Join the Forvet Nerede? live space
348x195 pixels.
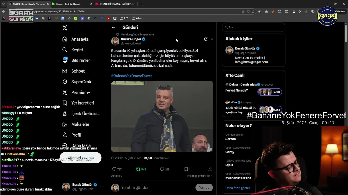coord(254,88)
